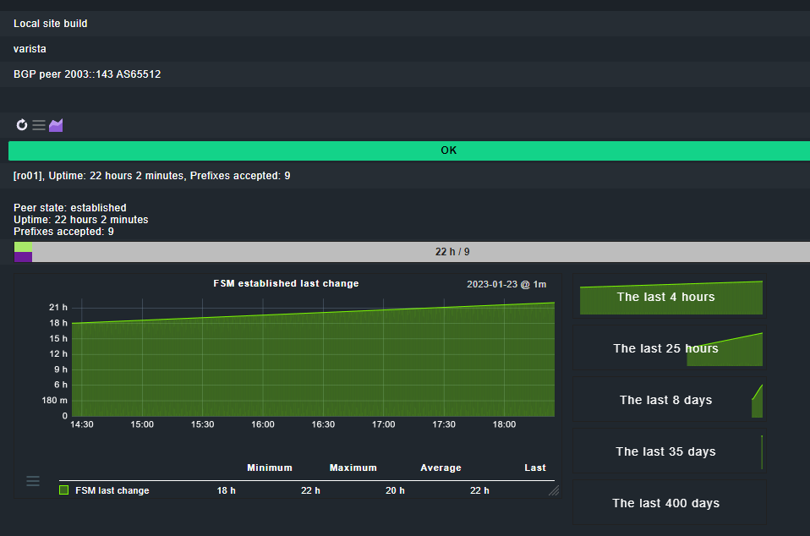Image resolution: width=810 pixels, height=536 pixels.
Task: Click the Prefixes accepted: 9 detail line
Action: click(63, 232)
